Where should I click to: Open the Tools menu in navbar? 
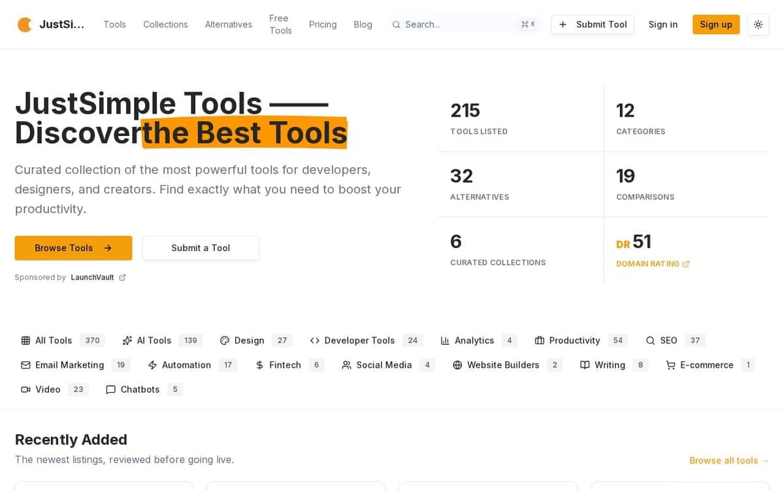click(x=114, y=24)
